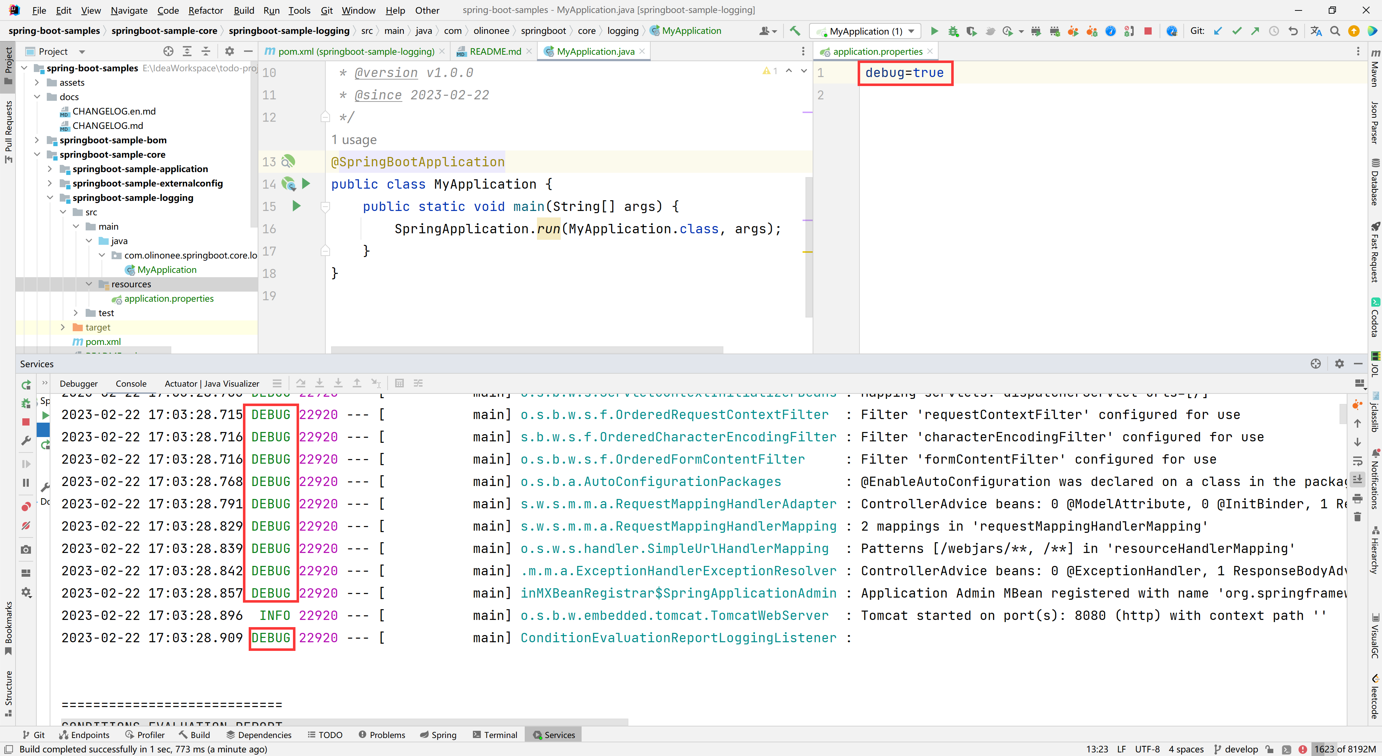Toggle Soft-Wrap in console right toolbar
The height and width of the screenshot is (756, 1382).
coord(1357,461)
